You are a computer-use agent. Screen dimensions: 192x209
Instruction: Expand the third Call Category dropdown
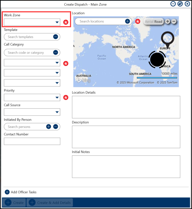32,83
